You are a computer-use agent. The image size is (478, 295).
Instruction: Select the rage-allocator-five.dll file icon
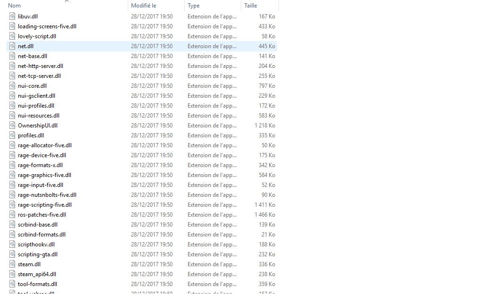coord(12,145)
